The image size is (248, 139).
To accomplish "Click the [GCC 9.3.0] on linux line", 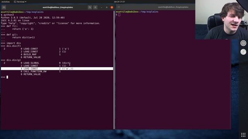I will (x=15, y=20).
